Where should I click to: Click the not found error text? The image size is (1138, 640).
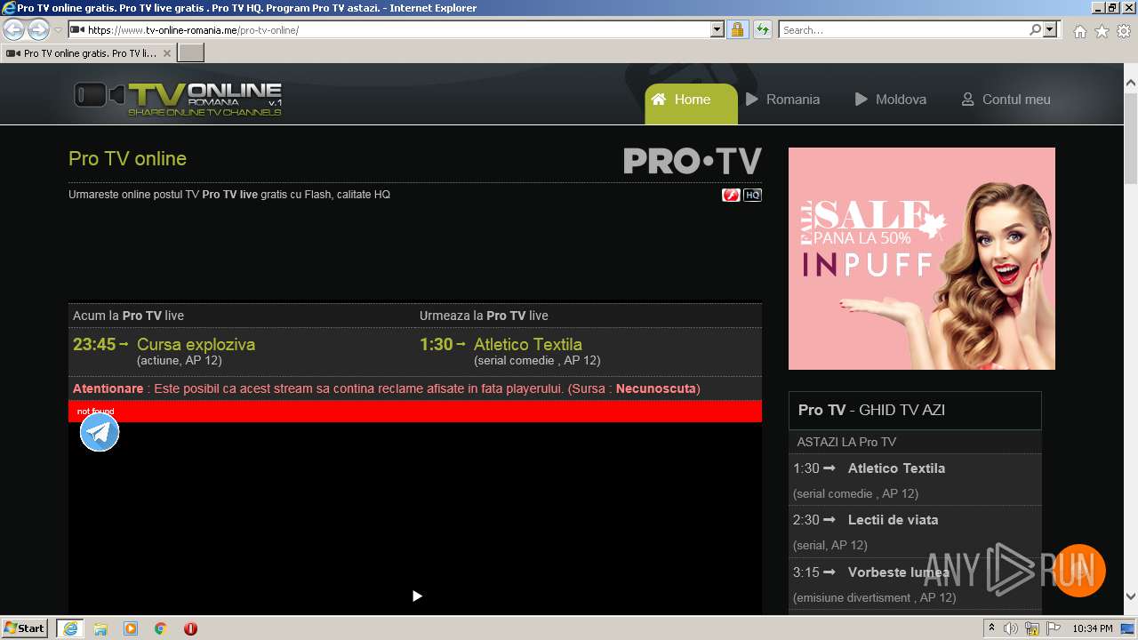tap(95, 412)
